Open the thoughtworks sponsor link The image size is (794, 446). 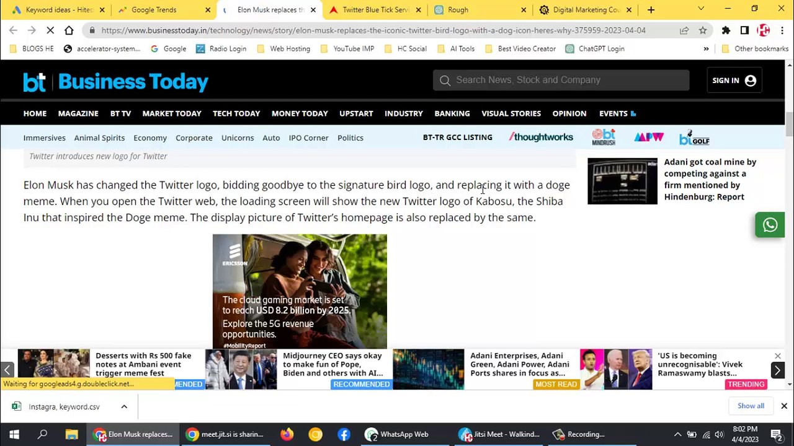[541, 138]
